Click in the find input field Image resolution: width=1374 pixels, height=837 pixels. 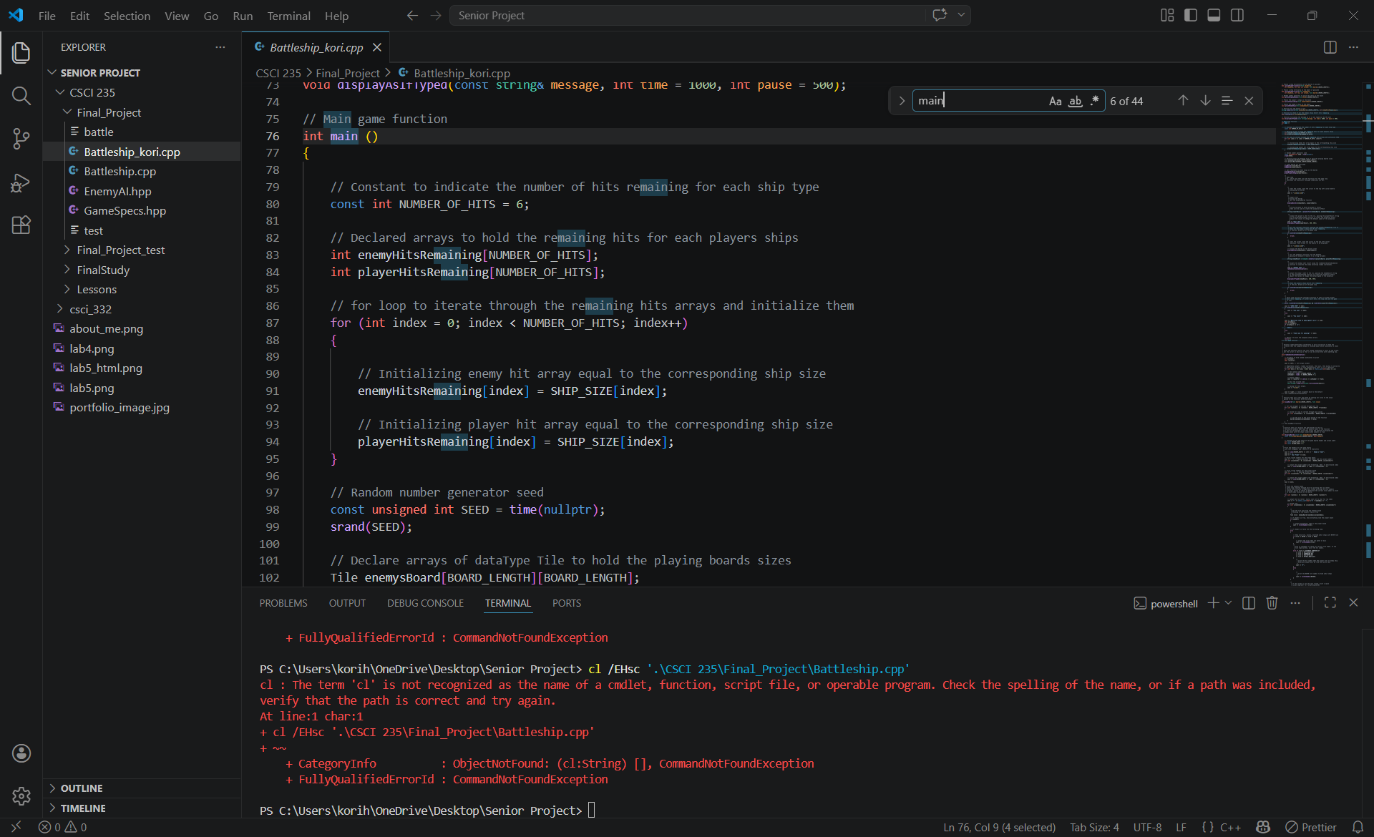click(x=977, y=101)
